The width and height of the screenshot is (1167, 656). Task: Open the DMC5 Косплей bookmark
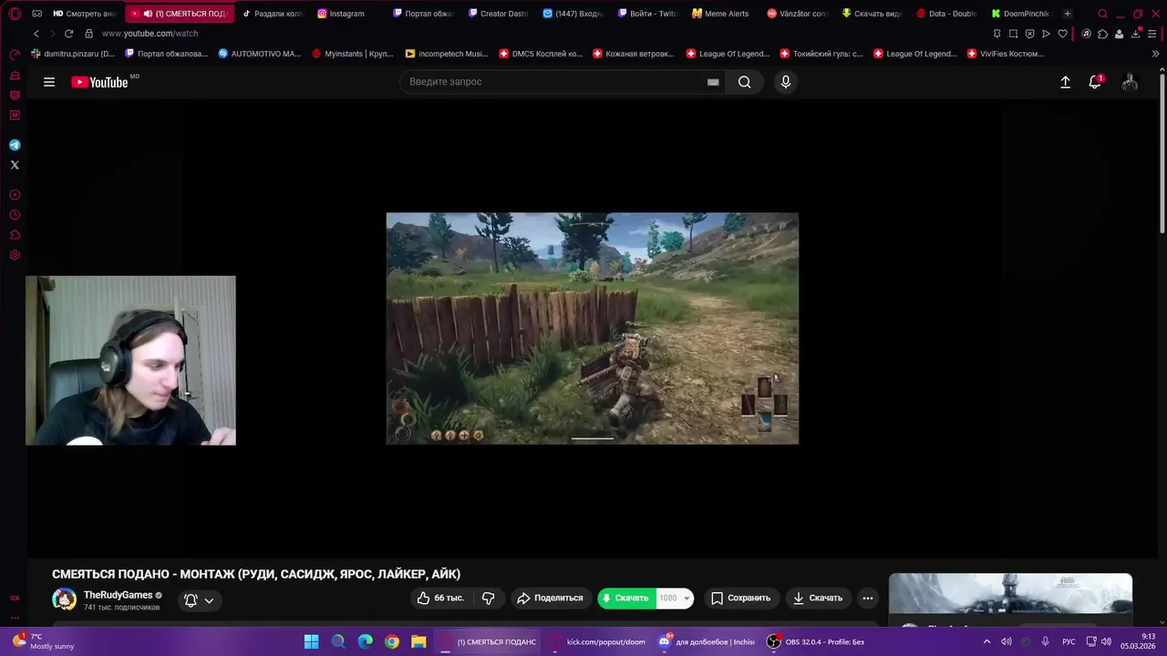pyautogui.click(x=541, y=54)
